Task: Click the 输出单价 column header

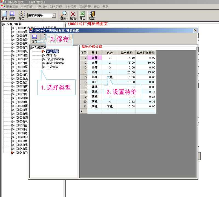Action: [x=126, y=53]
